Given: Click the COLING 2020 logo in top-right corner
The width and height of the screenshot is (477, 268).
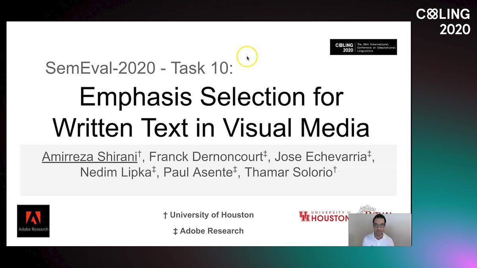Looking at the screenshot, I should point(443,21).
